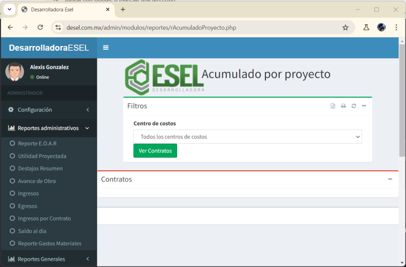The width and height of the screenshot is (406, 267).
Task: Open the Ingresos por Contrato report link
Action: click(44, 218)
